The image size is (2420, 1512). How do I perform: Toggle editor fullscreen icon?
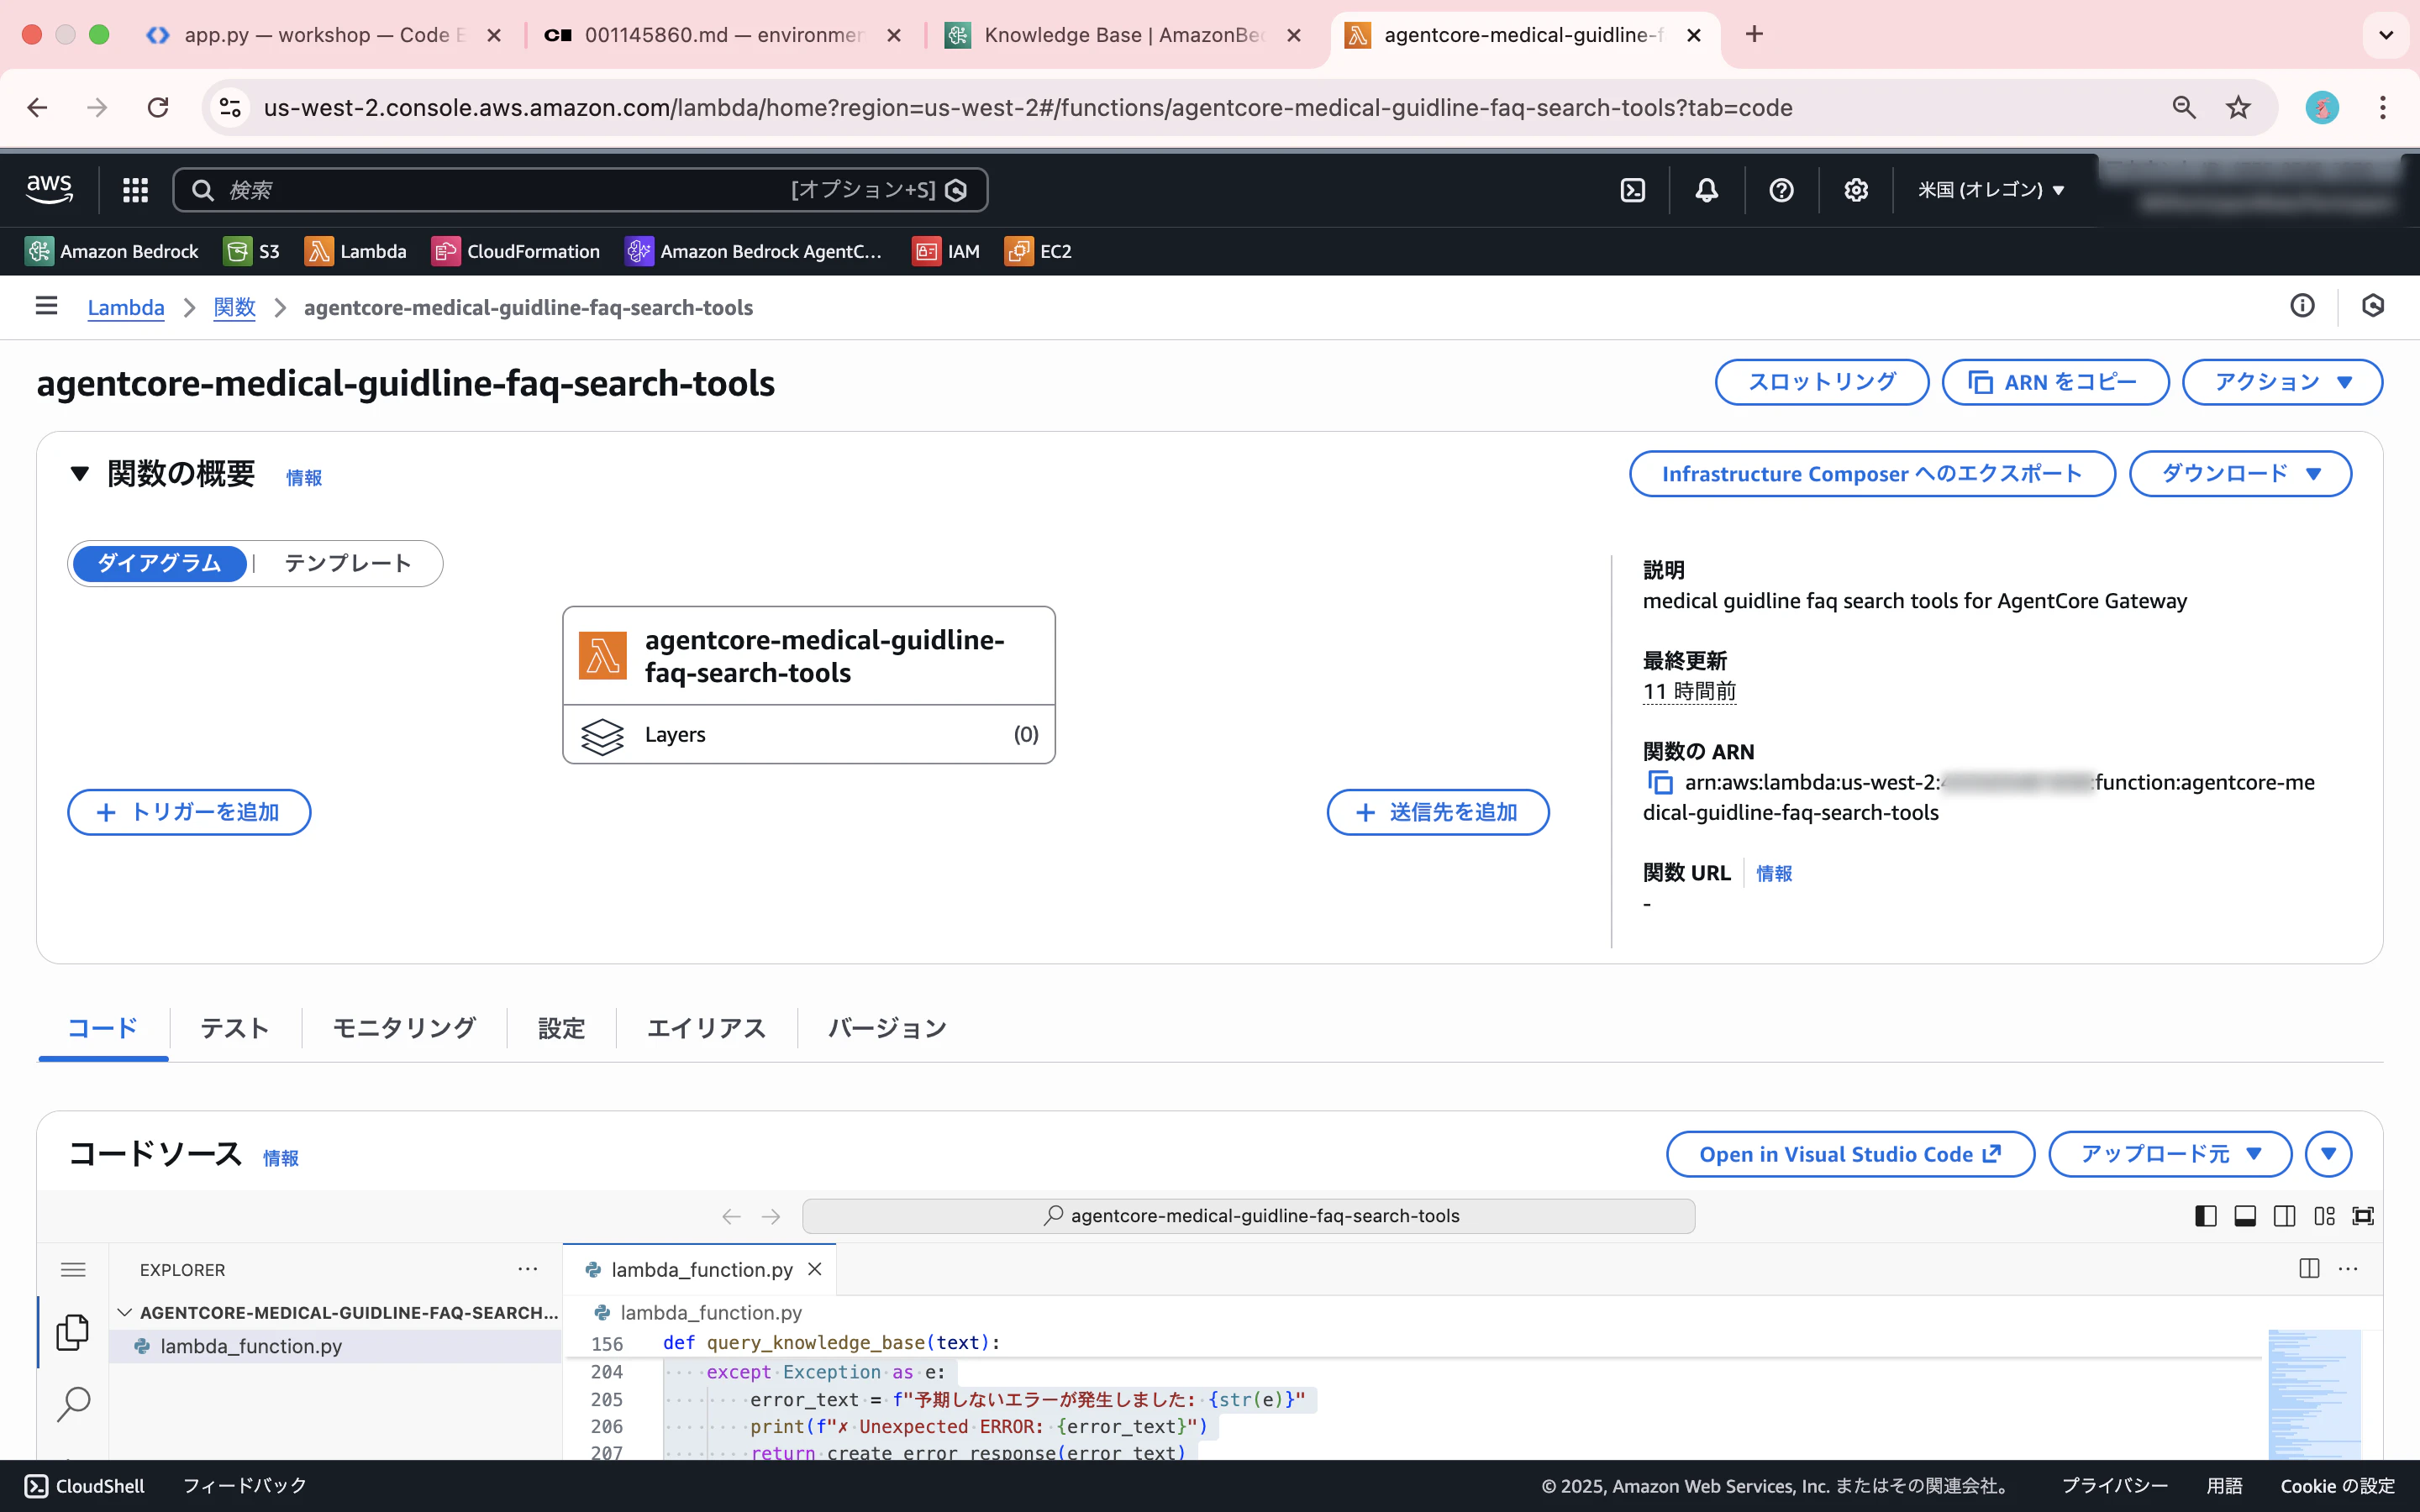click(x=2363, y=1216)
